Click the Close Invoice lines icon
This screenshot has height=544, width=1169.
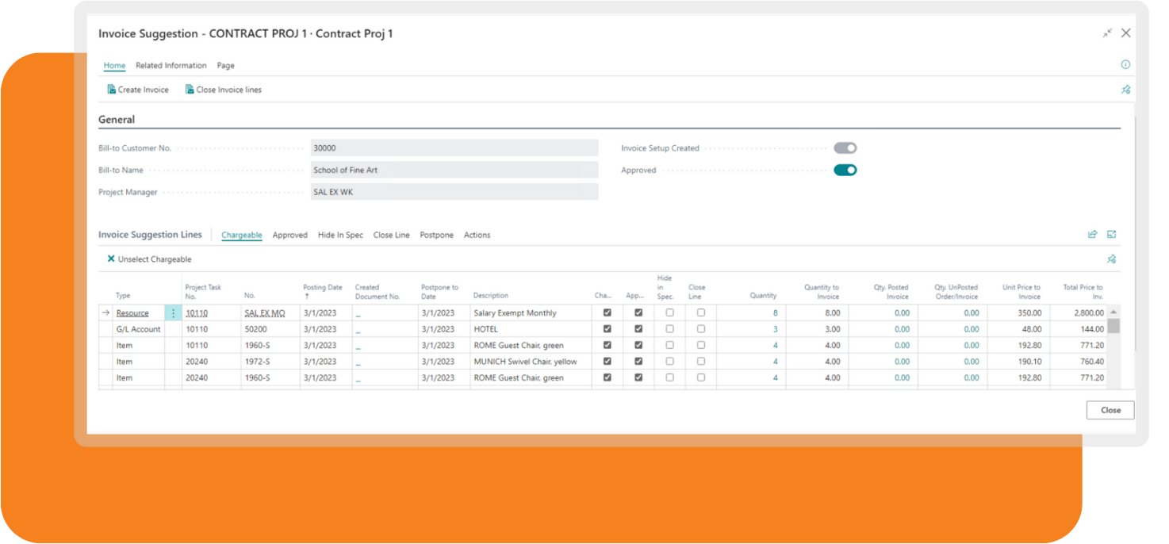pos(189,89)
